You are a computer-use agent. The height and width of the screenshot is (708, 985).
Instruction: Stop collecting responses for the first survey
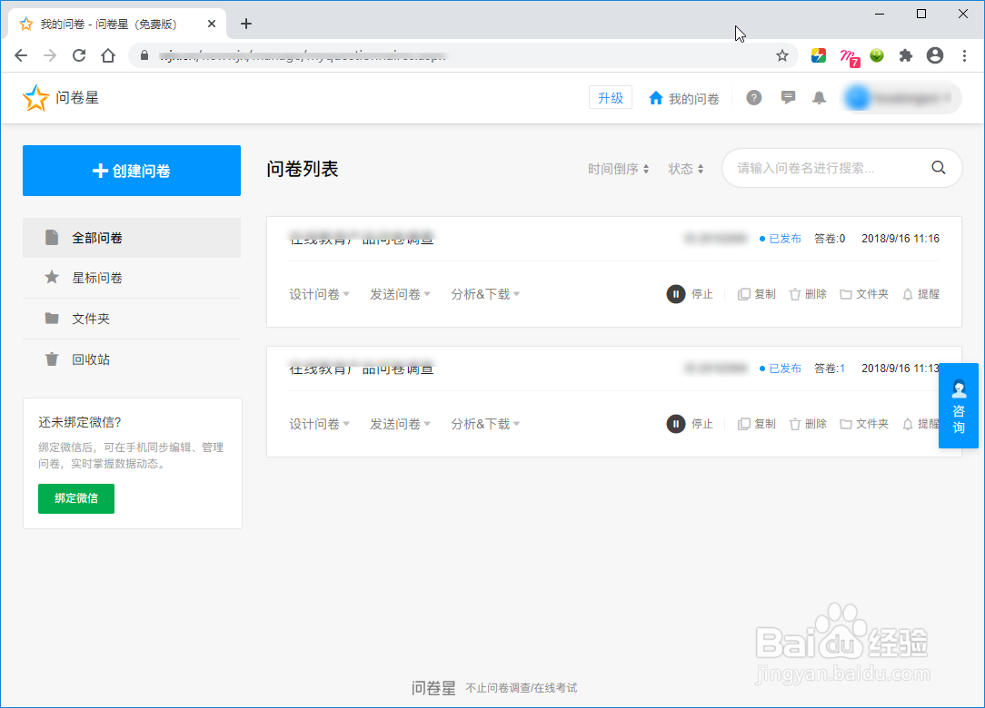coord(691,293)
